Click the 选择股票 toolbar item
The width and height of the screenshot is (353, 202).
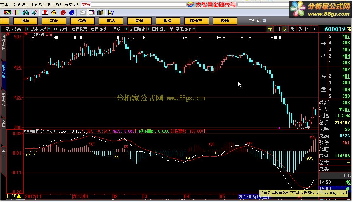[79, 29]
